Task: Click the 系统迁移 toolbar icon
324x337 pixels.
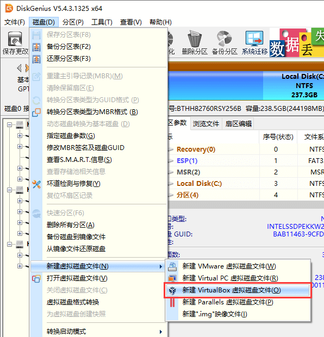Action: coord(254,39)
